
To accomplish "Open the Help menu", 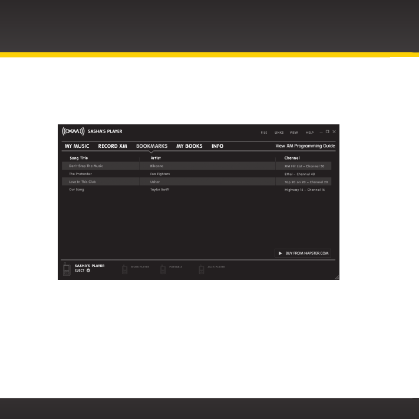I will 309,133.
